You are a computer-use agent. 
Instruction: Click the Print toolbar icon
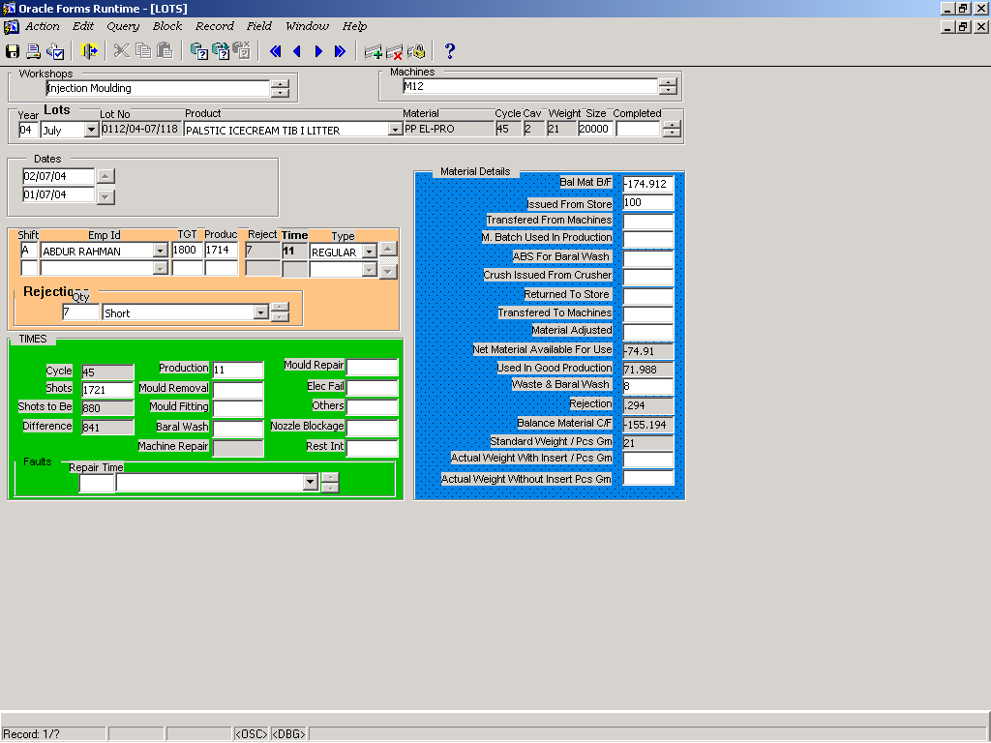[34, 51]
